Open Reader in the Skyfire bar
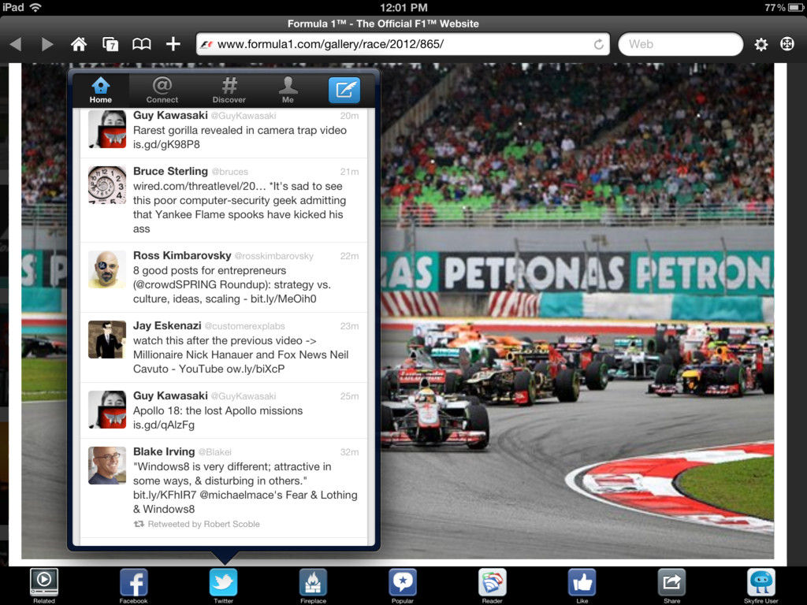Viewport: 807px width, 605px height. click(x=492, y=585)
